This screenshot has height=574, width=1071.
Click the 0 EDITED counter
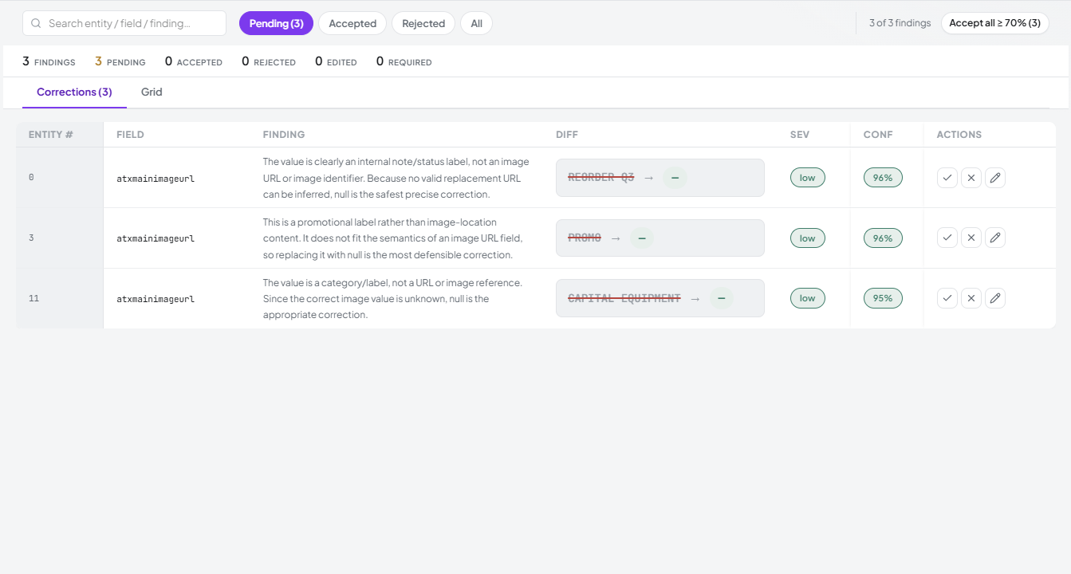336,61
